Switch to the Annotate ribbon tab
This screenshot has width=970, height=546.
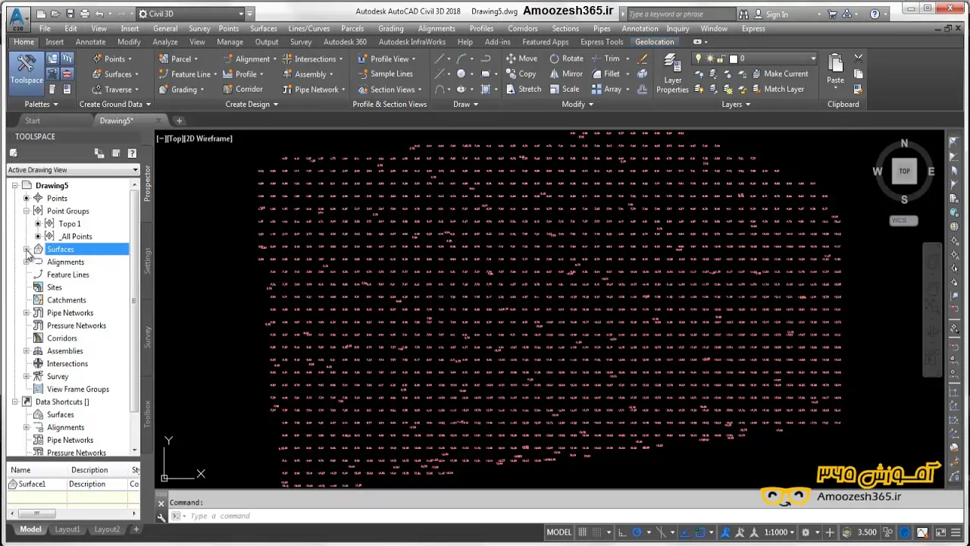pyautogui.click(x=90, y=42)
